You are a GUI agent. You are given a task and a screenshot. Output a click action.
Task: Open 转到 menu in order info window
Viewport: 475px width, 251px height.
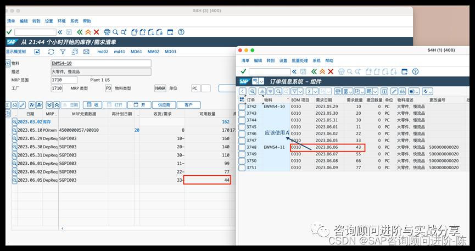[x=271, y=60]
